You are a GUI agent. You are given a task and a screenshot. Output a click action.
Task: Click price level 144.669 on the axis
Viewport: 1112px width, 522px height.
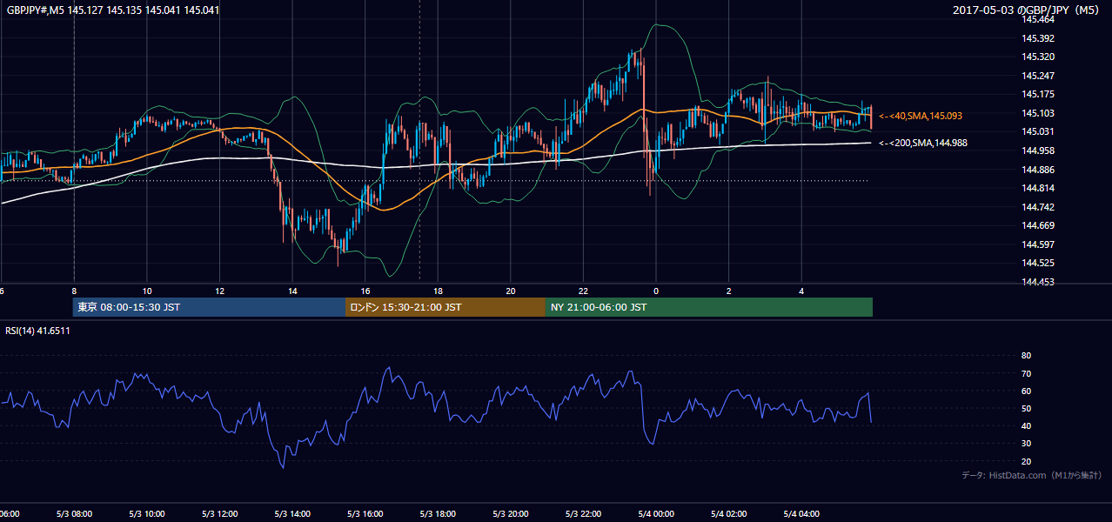coord(1038,225)
